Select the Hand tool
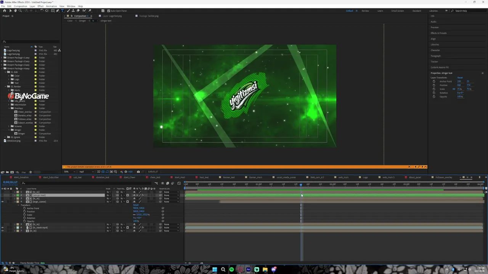The height and width of the screenshot is (274, 488). pyautogui.click(x=15, y=11)
